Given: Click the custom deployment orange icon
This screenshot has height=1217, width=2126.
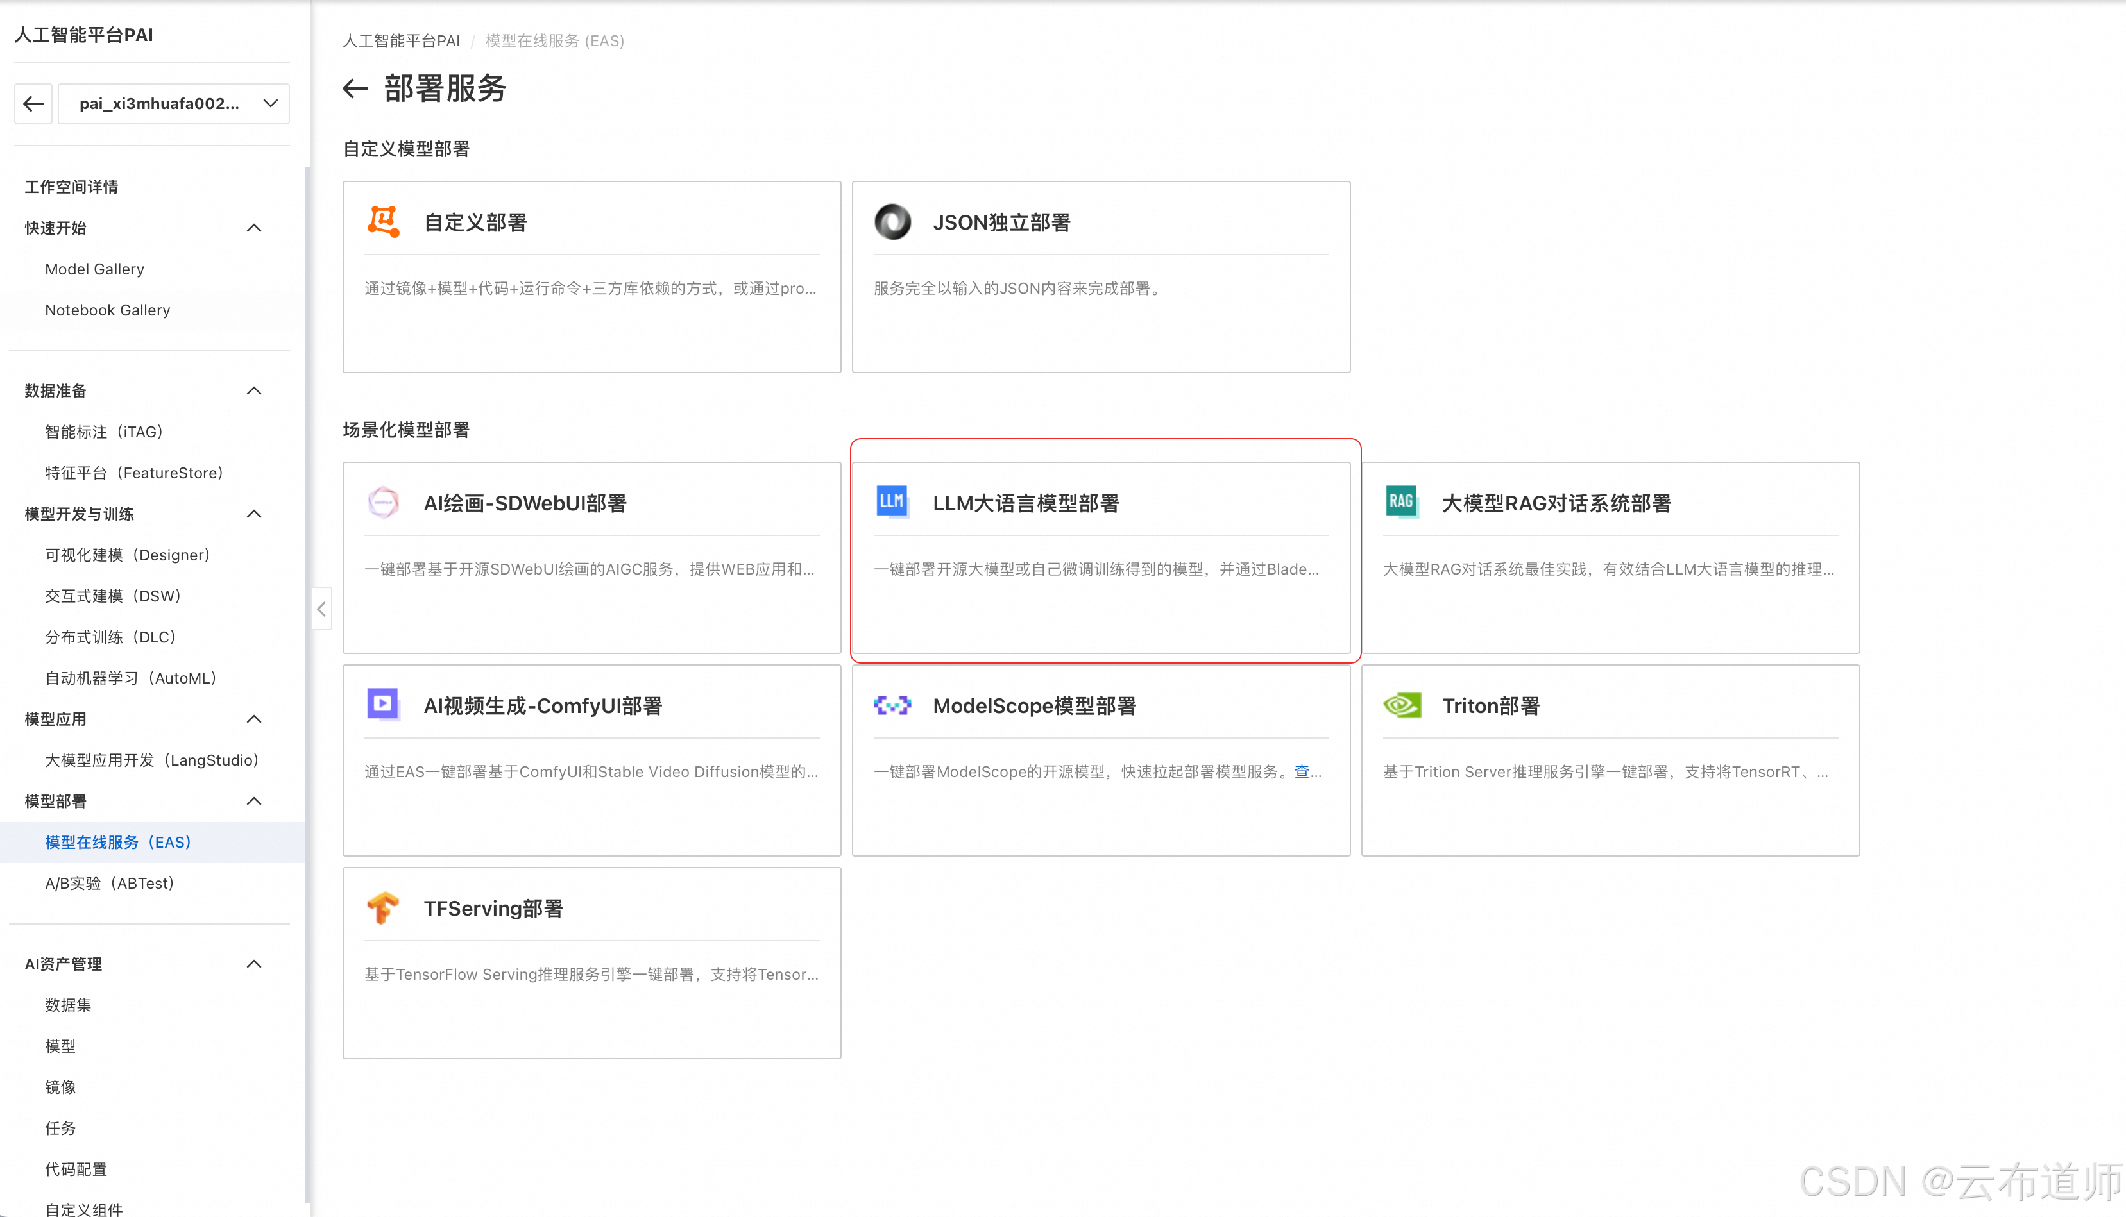Looking at the screenshot, I should click(384, 221).
